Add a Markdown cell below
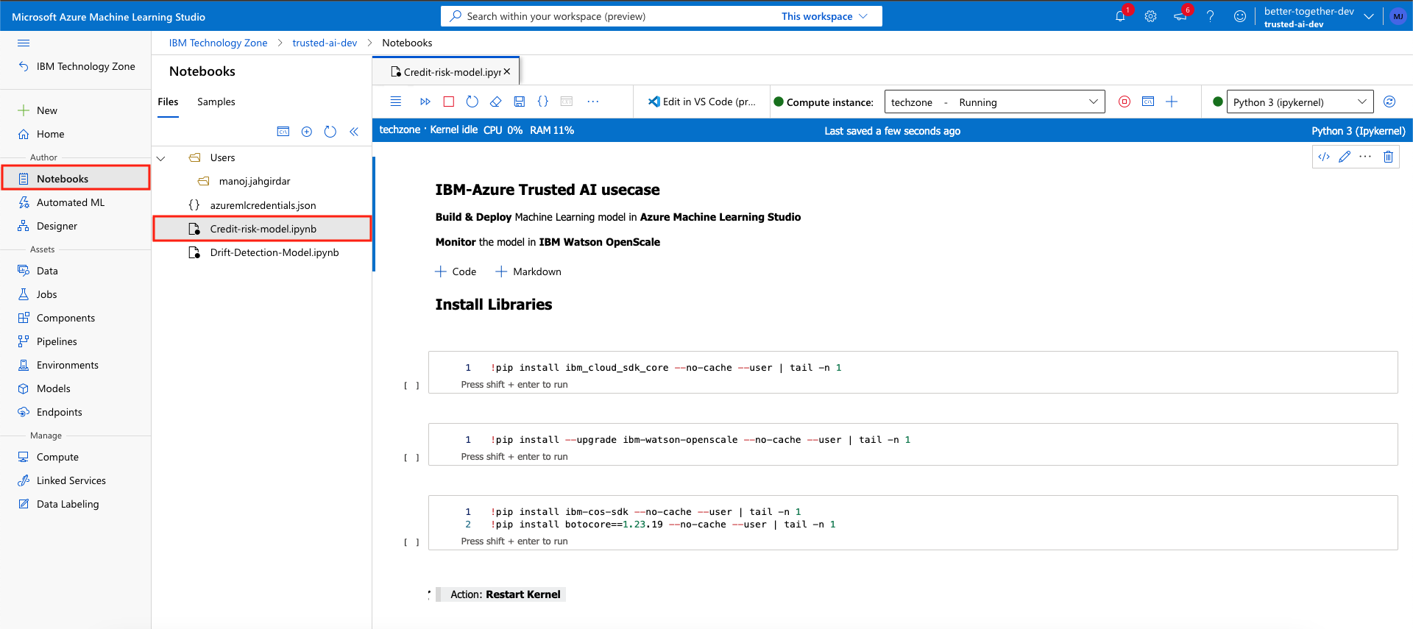Image resolution: width=1413 pixels, height=629 pixels. tap(528, 271)
